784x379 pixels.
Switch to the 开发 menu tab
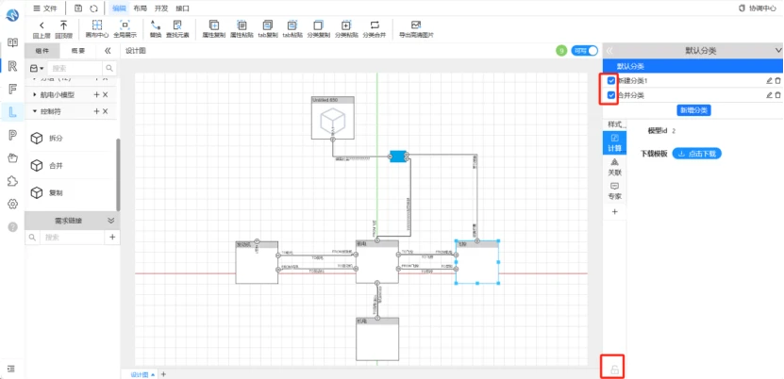[x=161, y=8]
